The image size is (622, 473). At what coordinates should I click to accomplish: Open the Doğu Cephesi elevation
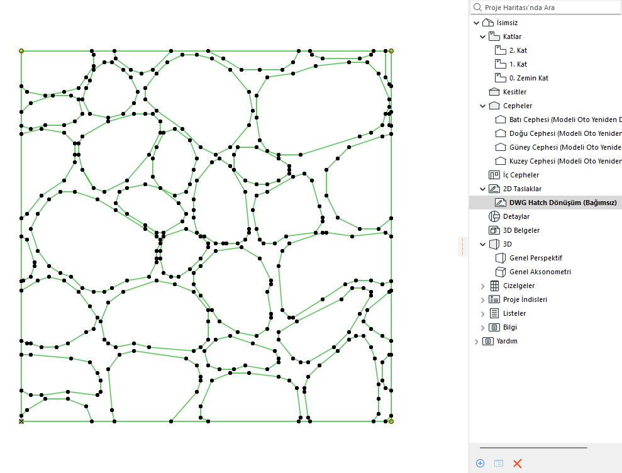[x=565, y=133]
